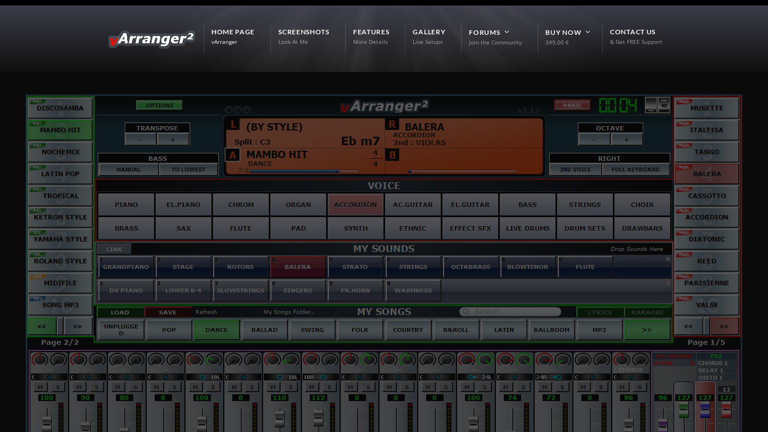Click the blue master fader handle
The width and height of the screenshot is (768, 432).
705,411
